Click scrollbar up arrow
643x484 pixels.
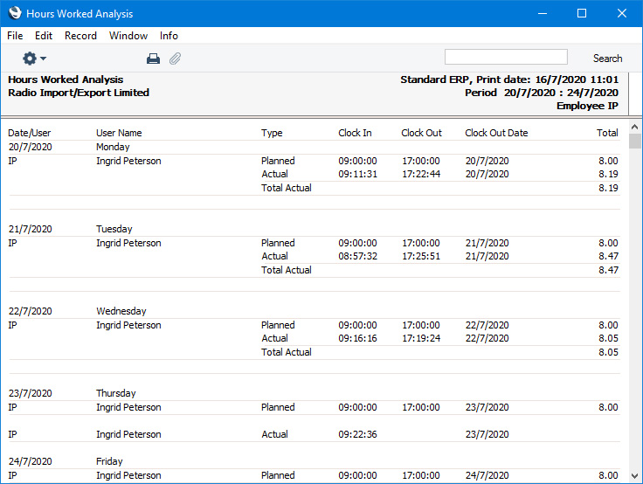pyautogui.click(x=635, y=128)
